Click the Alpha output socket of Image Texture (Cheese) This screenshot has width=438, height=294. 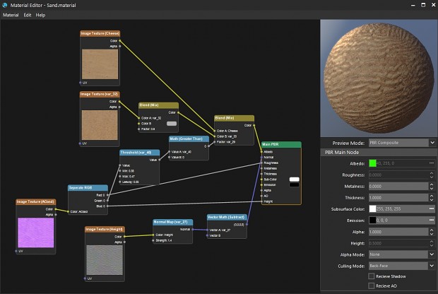click(120, 47)
